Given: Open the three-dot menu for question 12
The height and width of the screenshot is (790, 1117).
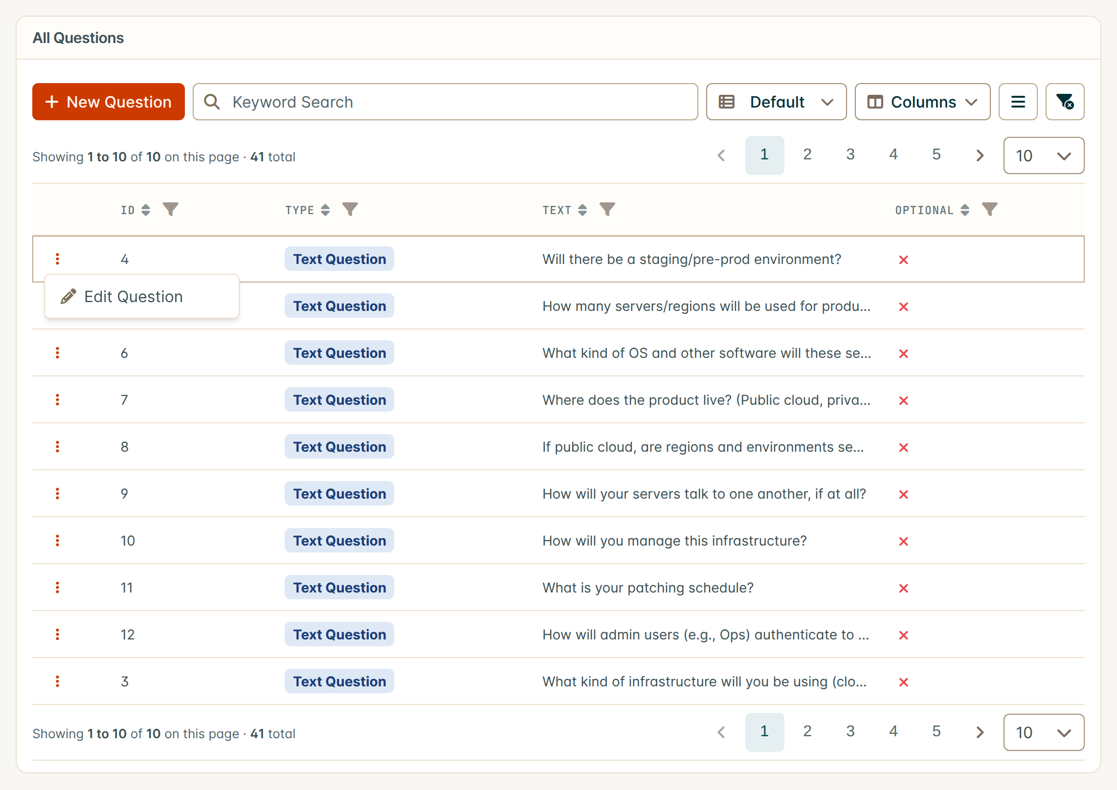Looking at the screenshot, I should tap(57, 635).
